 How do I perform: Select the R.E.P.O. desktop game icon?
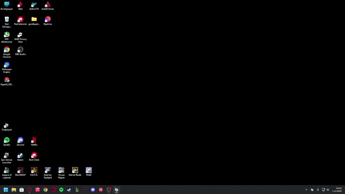tap(34, 172)
